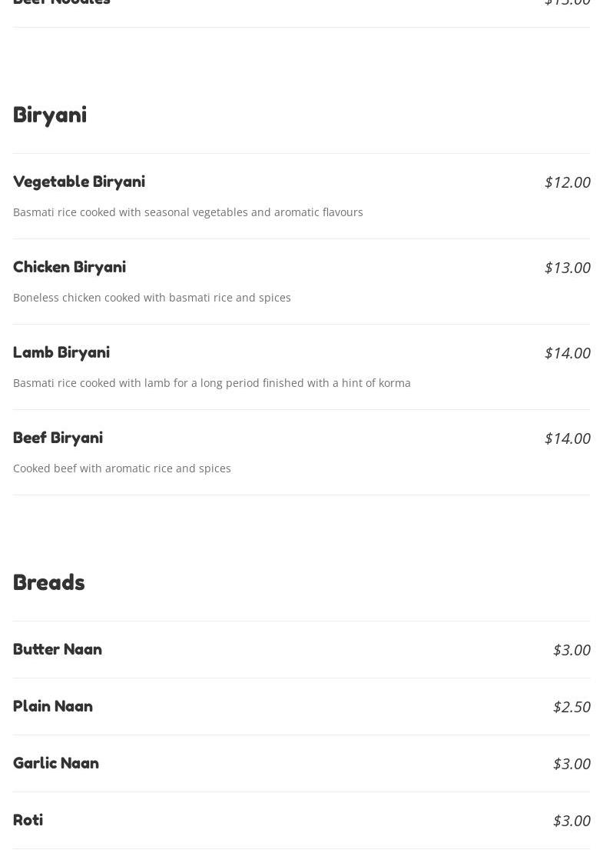The width and height of the screenshot is (603, 850).
Task: Click the Beef Biryani $14.00 price
Action: click(567, 438)
